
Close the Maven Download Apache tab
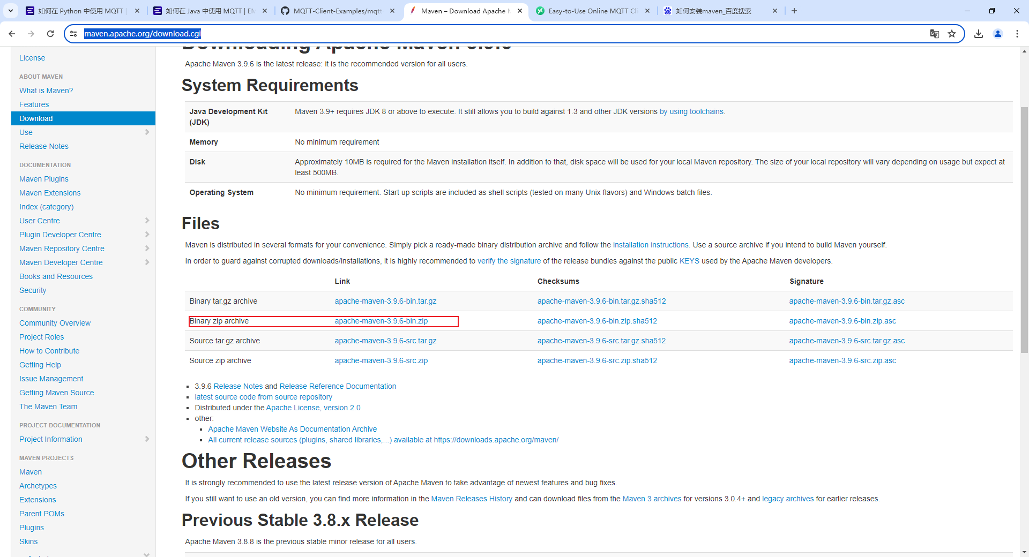[520, 11]
